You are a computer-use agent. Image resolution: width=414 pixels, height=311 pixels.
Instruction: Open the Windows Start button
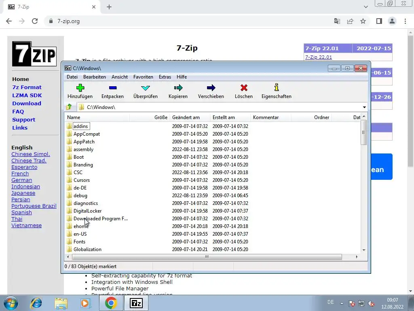[x=11, y=303]
